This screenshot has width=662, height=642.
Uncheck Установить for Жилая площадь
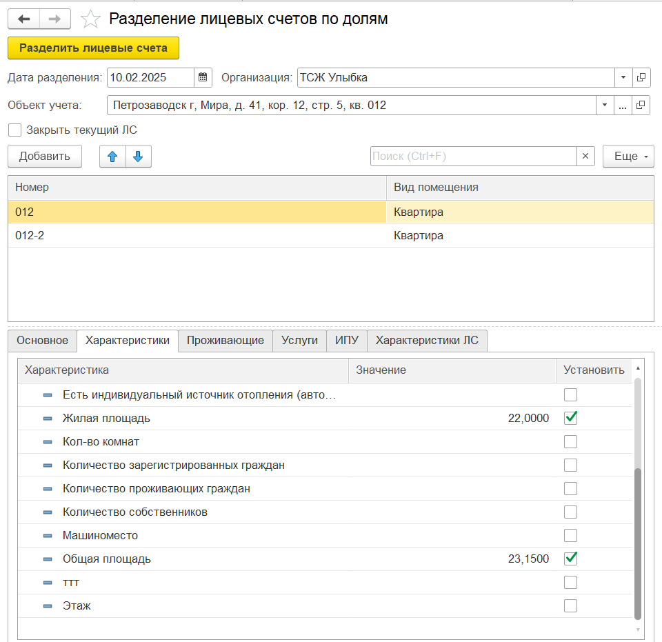(x=570, y=418)
